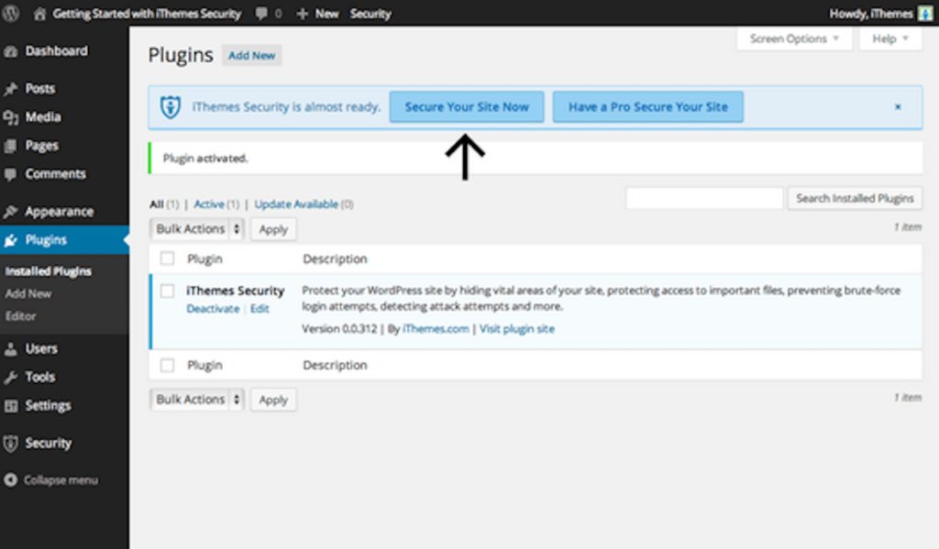Open the Dashboard menu item
The height and width of the screenshot is (549, 939).
[56, 51]
